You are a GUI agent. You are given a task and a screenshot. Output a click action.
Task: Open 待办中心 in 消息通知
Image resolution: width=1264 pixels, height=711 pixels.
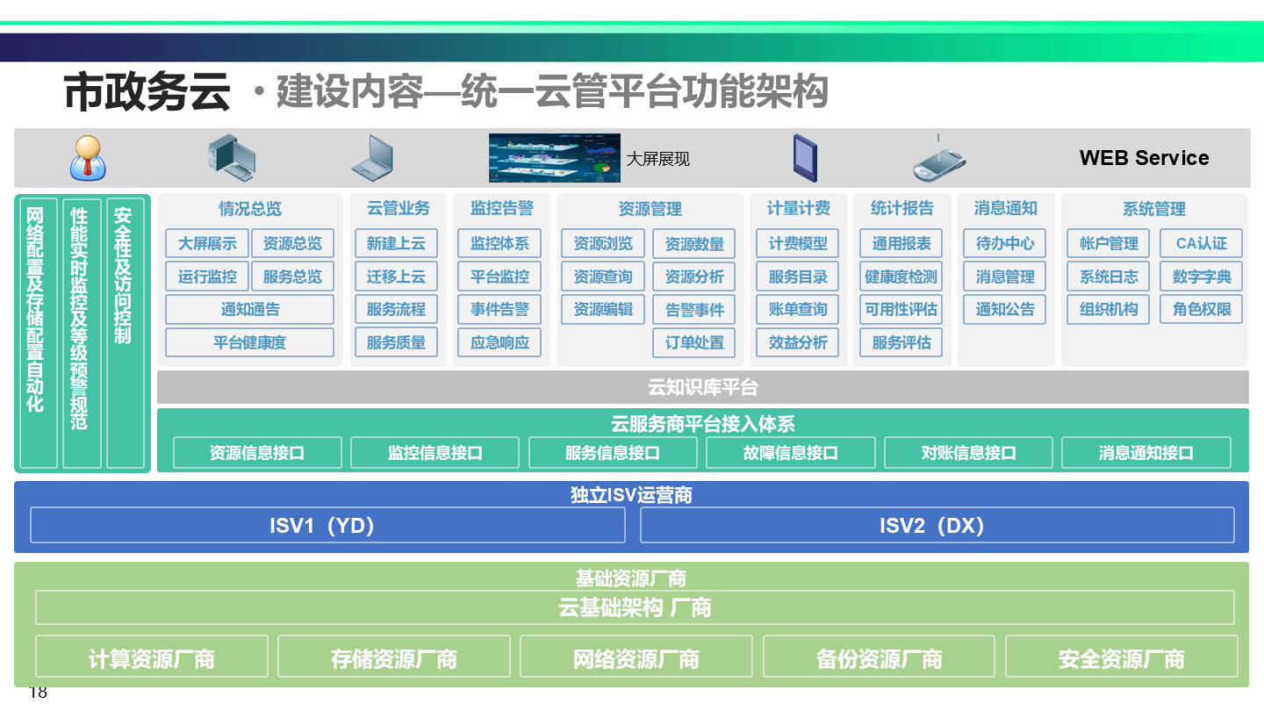(1004, 243)
